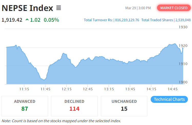Click the 0.05% percent change

51,20
